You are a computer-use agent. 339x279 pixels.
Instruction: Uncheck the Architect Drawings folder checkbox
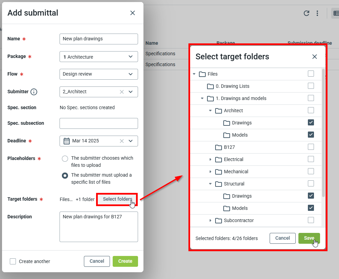[x=311, y=122]
